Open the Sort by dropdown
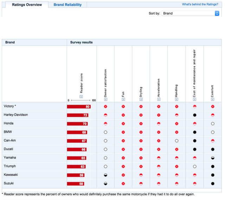Screen dimensions: 225x200 pos(191,13)
